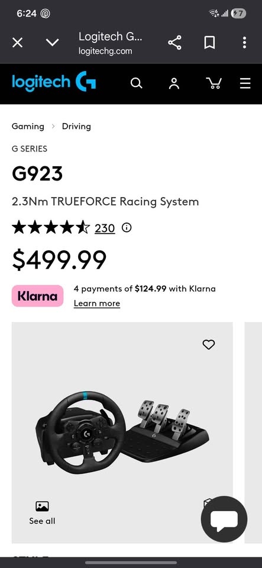Expand the tab minimize chevron
Viewport: 262px width, 568px height.
point(52,43)
